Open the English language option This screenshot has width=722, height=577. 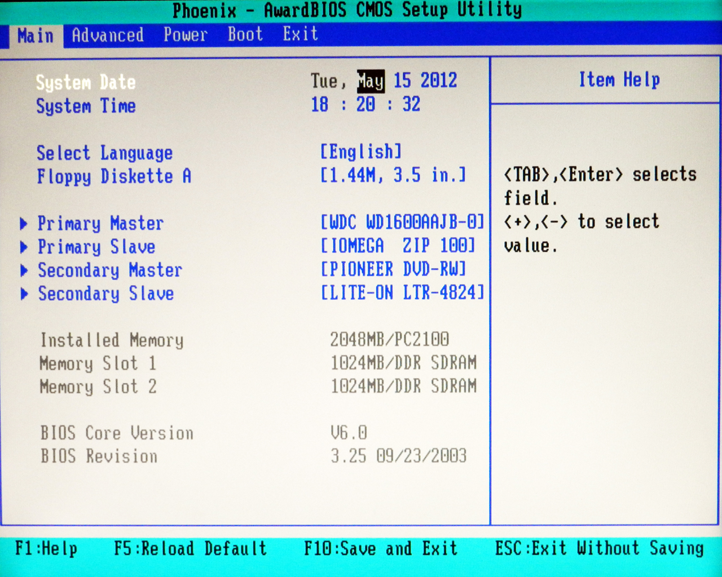(361, 152)
